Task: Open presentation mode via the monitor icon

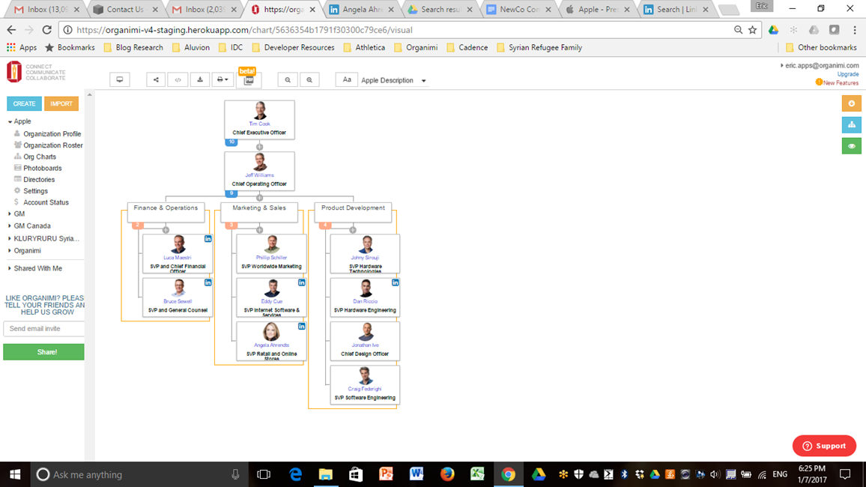Action: click(x=119, y=80)
